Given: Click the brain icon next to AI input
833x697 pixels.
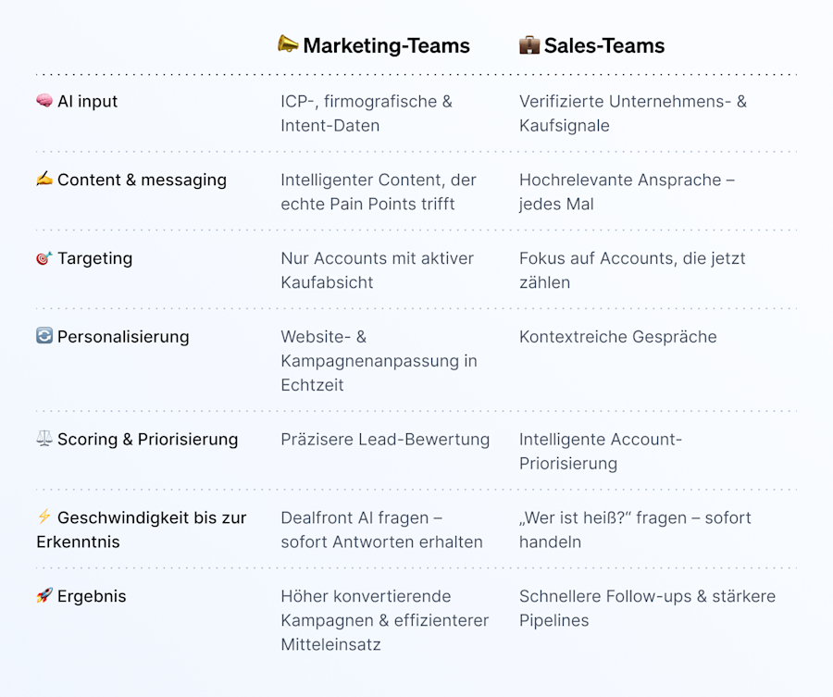Looking at the screenshot, I should 44,101.
